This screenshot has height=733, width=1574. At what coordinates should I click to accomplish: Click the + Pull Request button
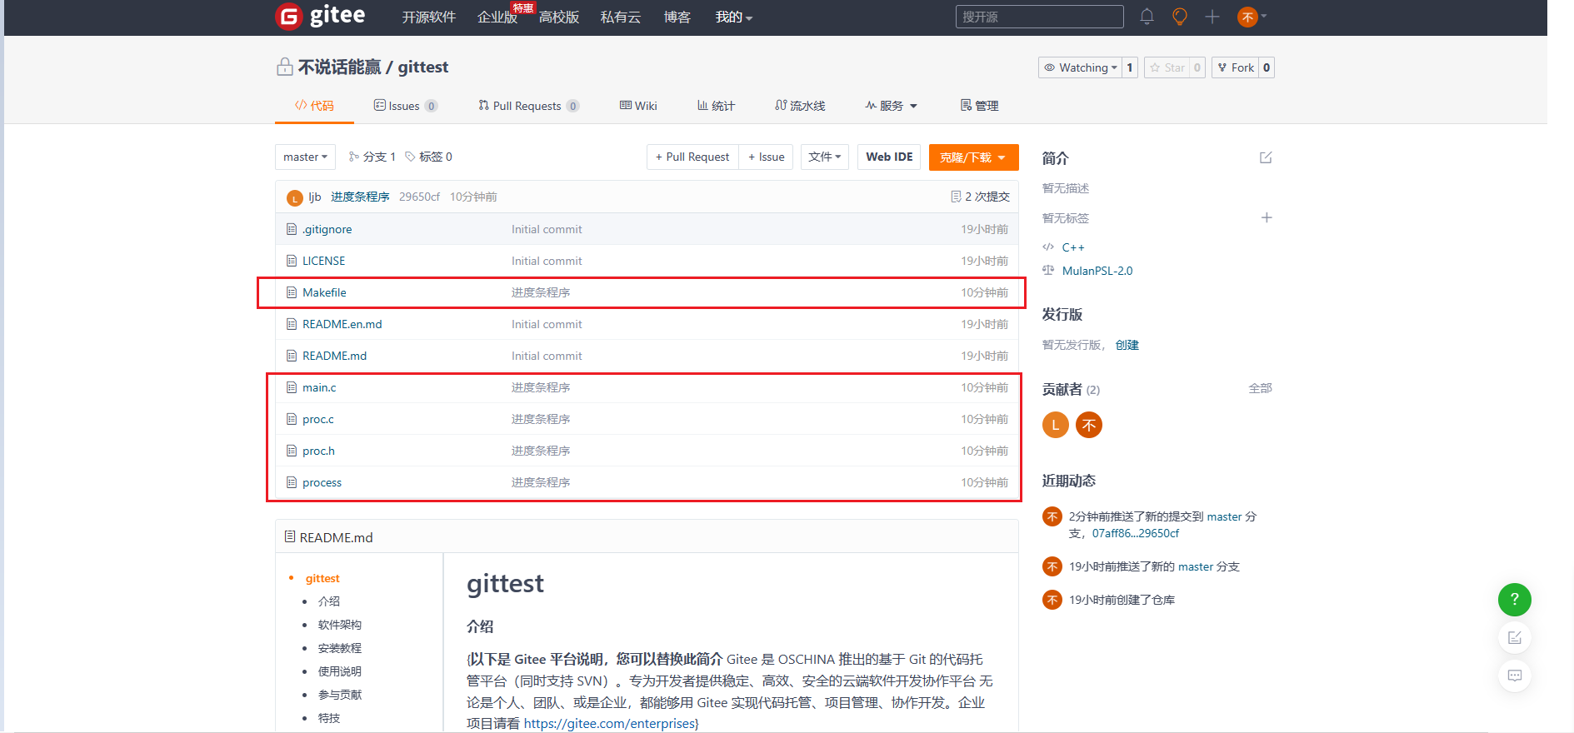pos(692,157)
